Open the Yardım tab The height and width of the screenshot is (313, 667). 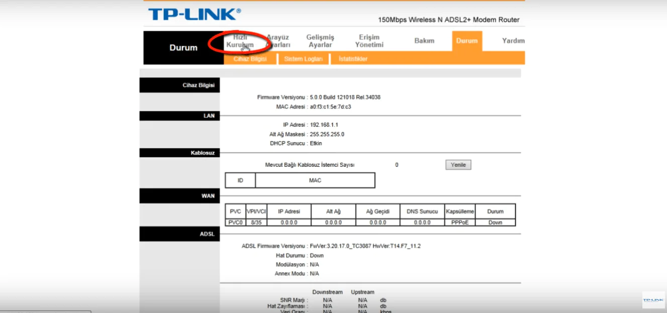coord(513,41)
